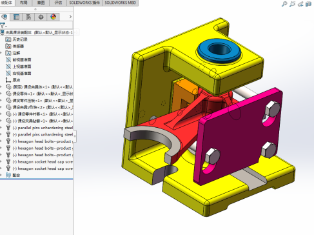Select the 配合 mates folder
Image resolution: width=314 pixels, height=235 pixels.
(13, 175)
